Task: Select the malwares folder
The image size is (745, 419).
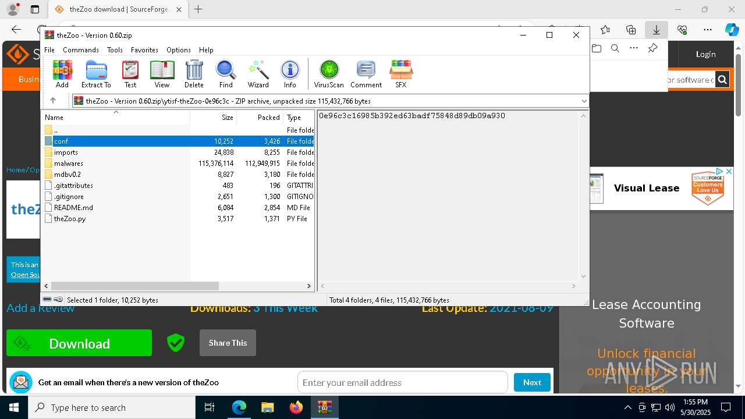Action: click(x=179, y=164)
